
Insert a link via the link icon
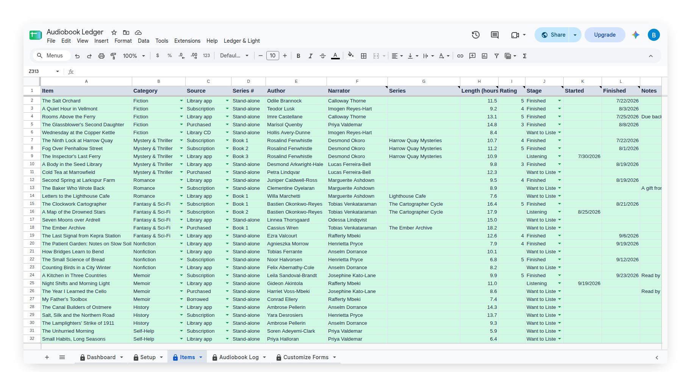(460, 56)
